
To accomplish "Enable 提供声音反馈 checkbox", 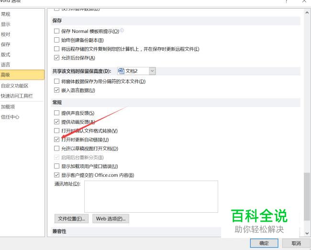I will (x=56, y=113).
